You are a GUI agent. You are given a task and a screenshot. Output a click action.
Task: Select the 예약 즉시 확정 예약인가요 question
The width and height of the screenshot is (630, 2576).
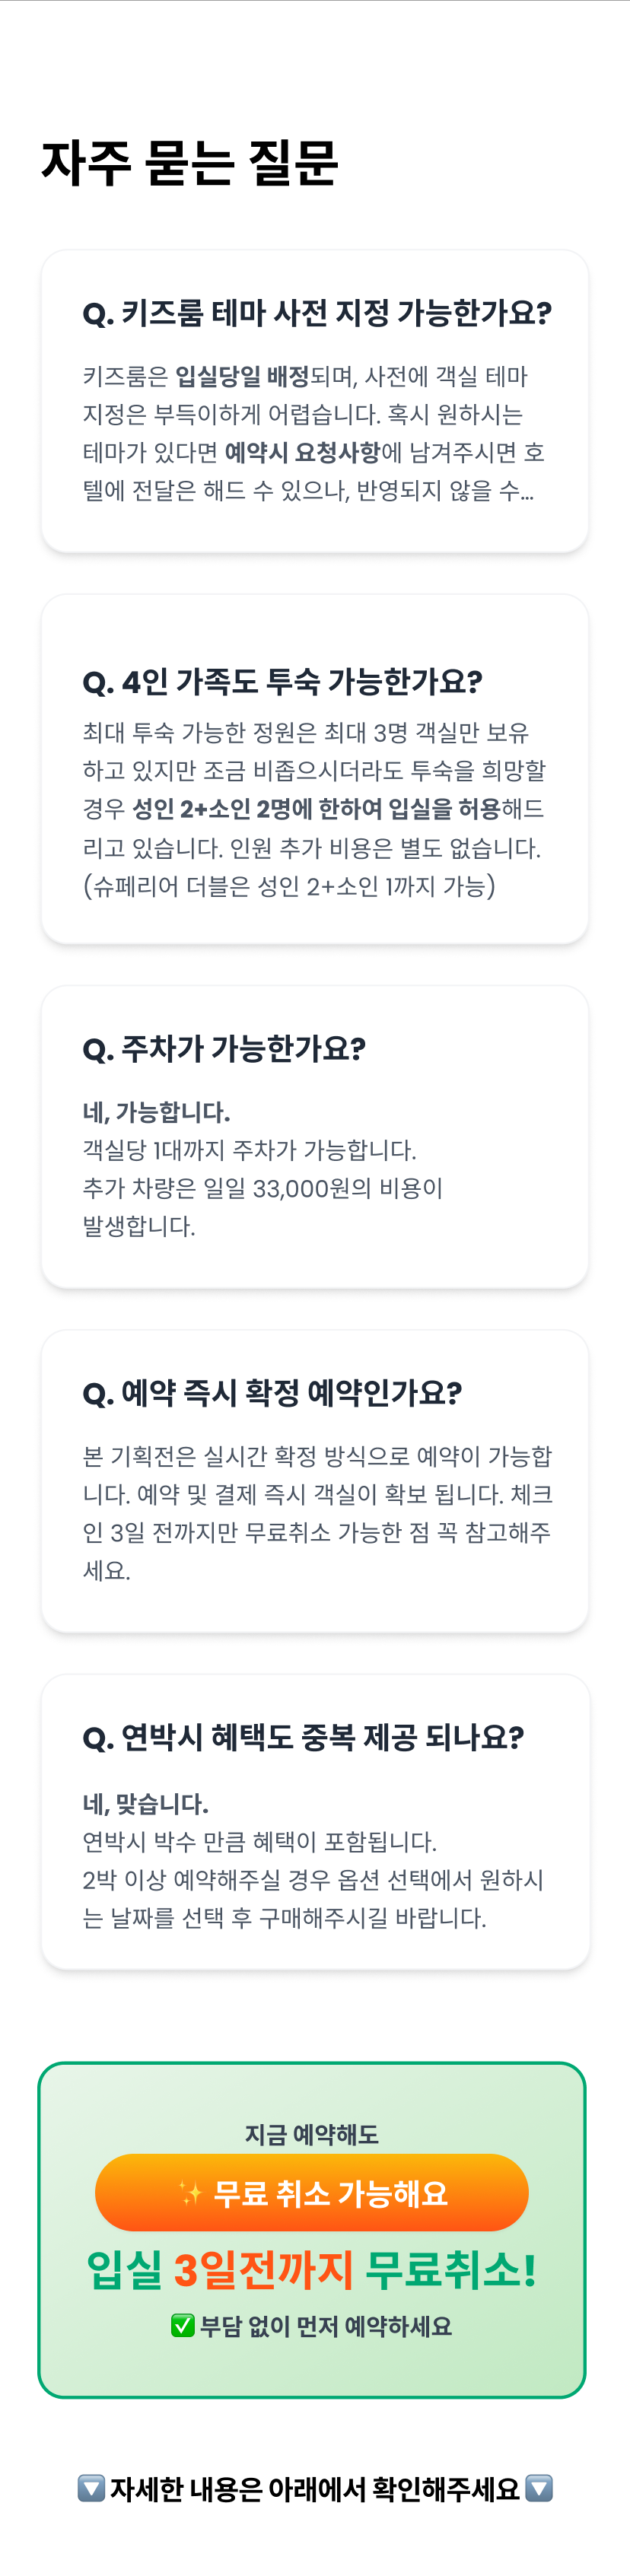coord(272,1393)
